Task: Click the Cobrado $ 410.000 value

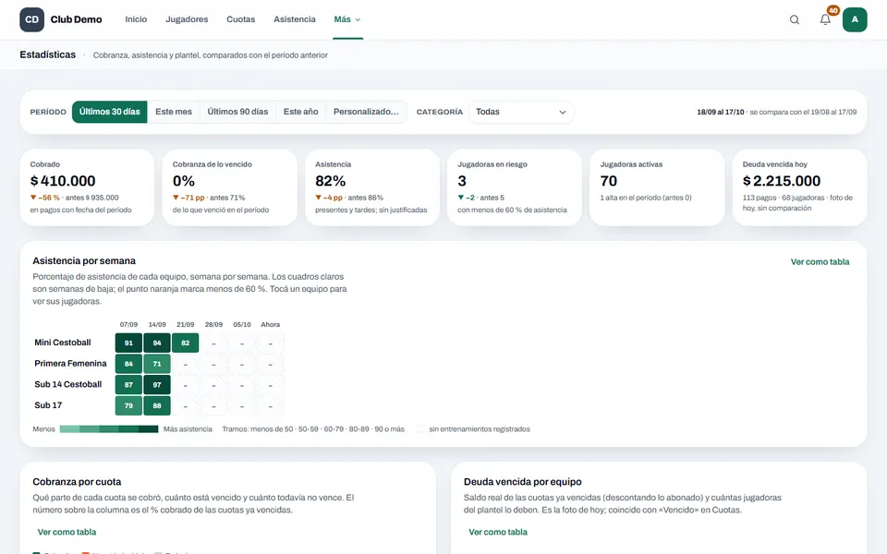Action: tap(63, 181)
